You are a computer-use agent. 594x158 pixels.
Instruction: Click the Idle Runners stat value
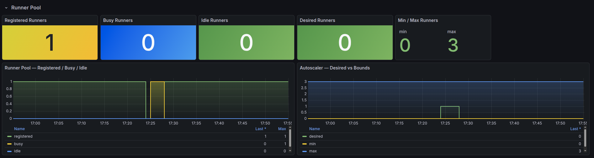tap(246, 43)
